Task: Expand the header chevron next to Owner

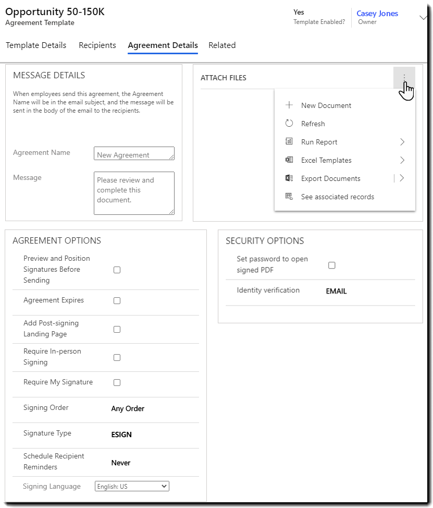Action: tap(423, 18)
